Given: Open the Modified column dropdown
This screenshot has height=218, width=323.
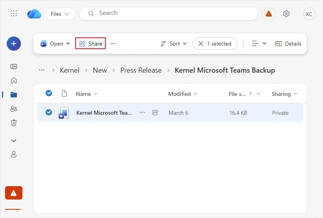Looking at the screenshot, I should tap(196, 94).
